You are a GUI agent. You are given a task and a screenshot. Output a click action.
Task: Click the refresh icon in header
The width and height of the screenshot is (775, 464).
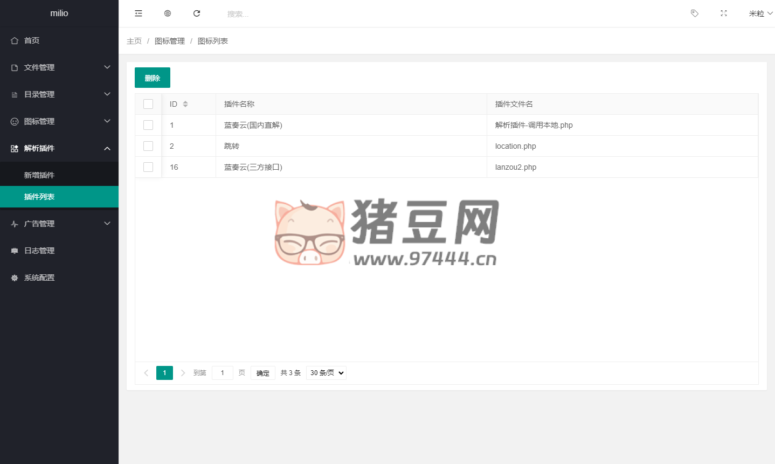coord(197,13)
